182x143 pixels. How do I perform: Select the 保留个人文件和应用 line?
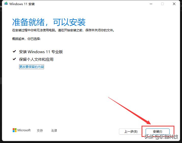click(36, 59)
